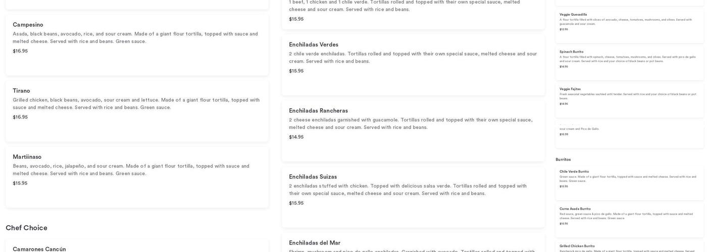Open the Campesino burrito item
This screenshot has height=252, width=707.
[28, 25]
